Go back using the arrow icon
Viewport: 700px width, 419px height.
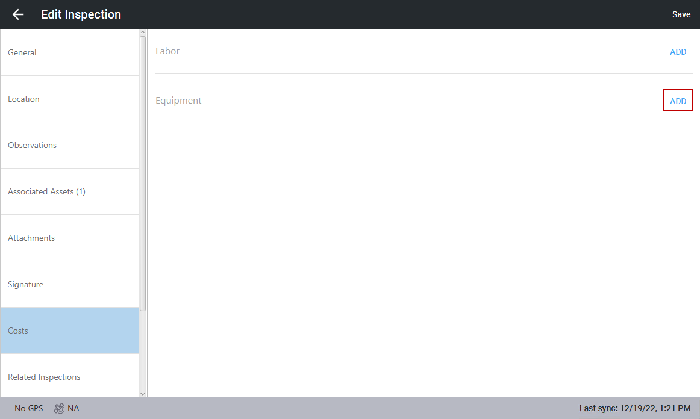(x=18, y=14)
